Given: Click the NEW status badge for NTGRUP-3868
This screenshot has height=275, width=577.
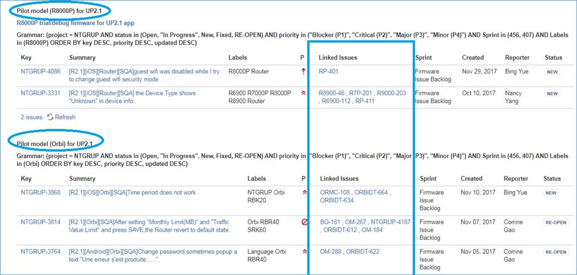Looking at the screenshot, I should [551, 193].
